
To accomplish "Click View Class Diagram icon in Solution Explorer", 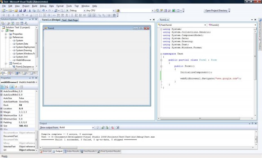I will point(26,23).
